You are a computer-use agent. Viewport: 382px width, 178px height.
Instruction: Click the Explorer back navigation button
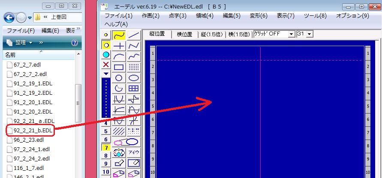point(9,18)
